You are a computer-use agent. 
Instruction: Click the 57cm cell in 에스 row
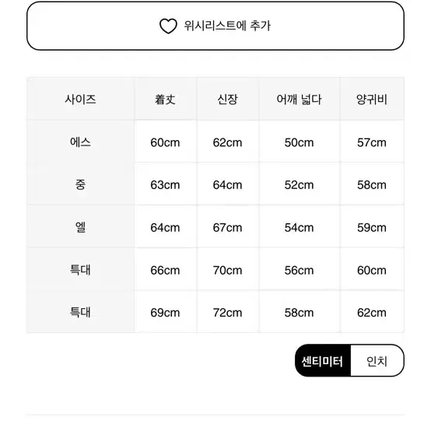372,142
